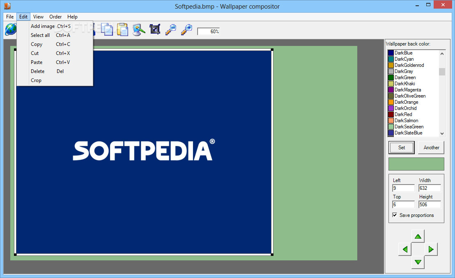Toggle the Save proportions checkbox
The height and width of the screenshot is (278, 455).
(395, 215)
